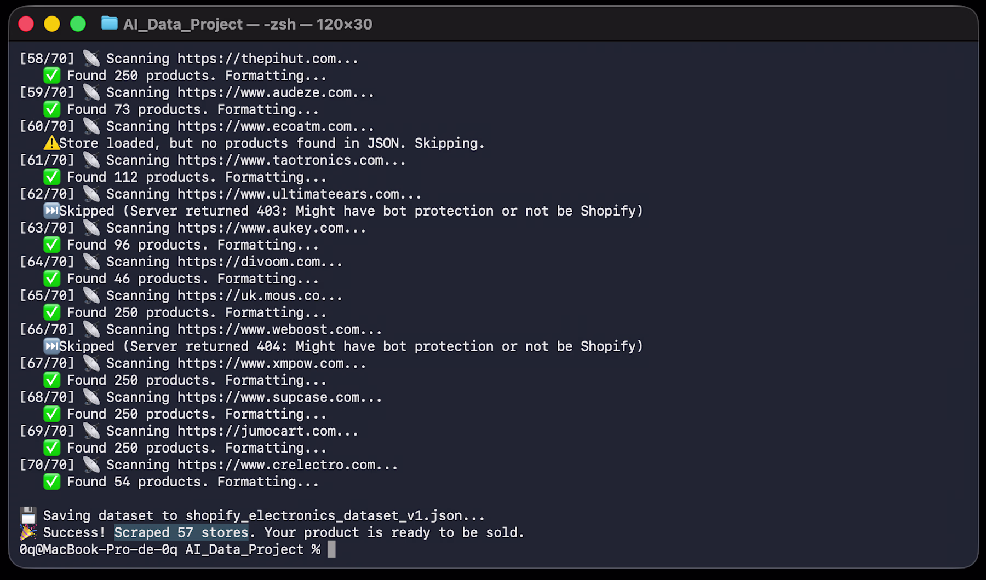
Task: Click the highlighted "Scraped 57 stores" text
Action: (181, 532)
